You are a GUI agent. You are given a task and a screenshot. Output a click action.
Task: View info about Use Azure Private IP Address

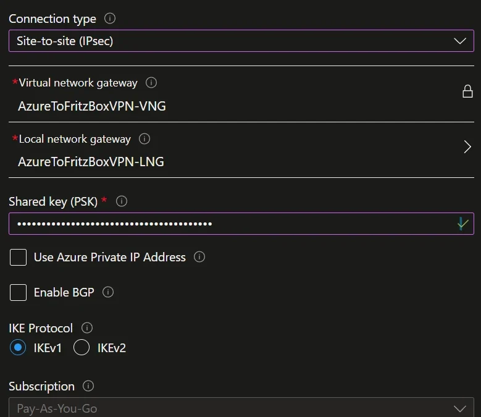(x=199, y=257)
